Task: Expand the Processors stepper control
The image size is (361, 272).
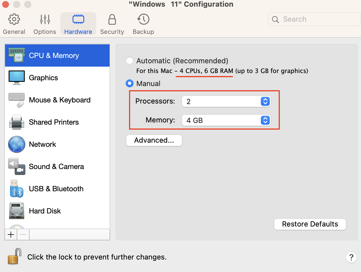Action: pyautogui.click(x=265, y=101)
